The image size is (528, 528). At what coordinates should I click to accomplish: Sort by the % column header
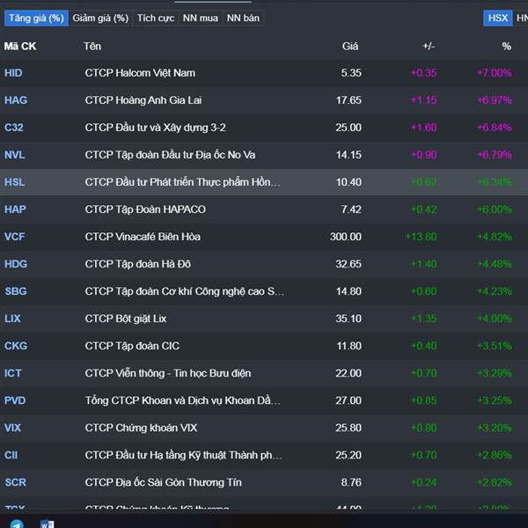click(506, 46)
